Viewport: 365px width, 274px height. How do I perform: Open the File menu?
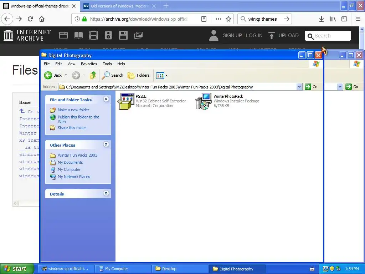click(x=47, y=64)
